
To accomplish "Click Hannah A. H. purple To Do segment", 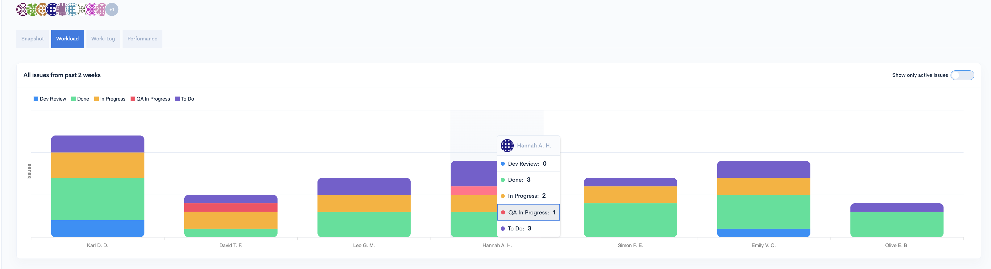I will coord(474,174).
